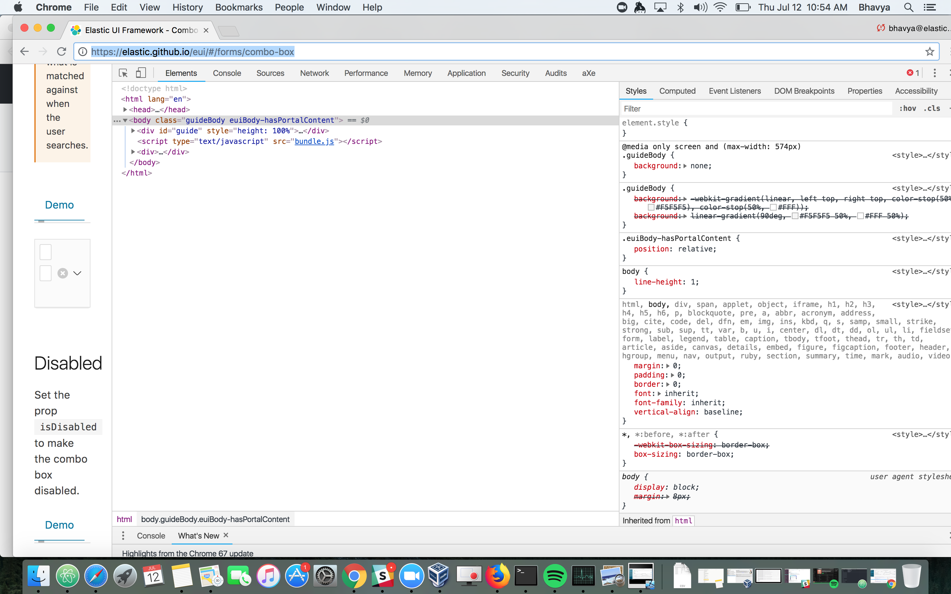
Task: Click the Demo link under Disabled
Action: pos(59,525)
